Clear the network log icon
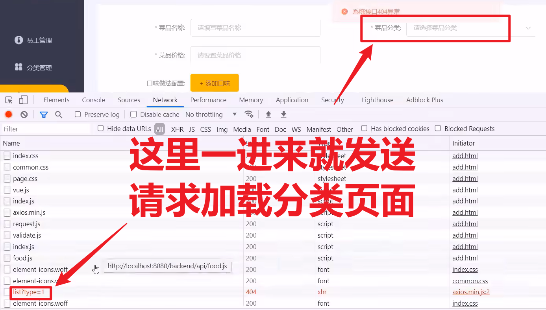546x310 pixels. [x=24, y=114]
